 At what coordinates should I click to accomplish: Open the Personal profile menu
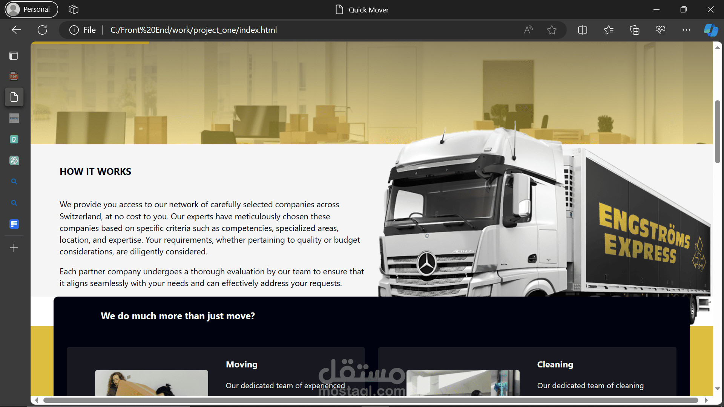(x=31, y=9)
